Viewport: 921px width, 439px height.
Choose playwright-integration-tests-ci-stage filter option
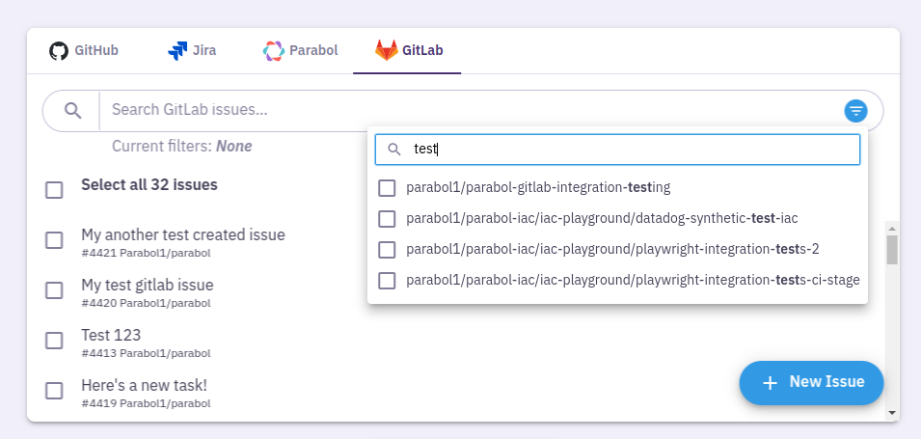(x=387, y=281)
